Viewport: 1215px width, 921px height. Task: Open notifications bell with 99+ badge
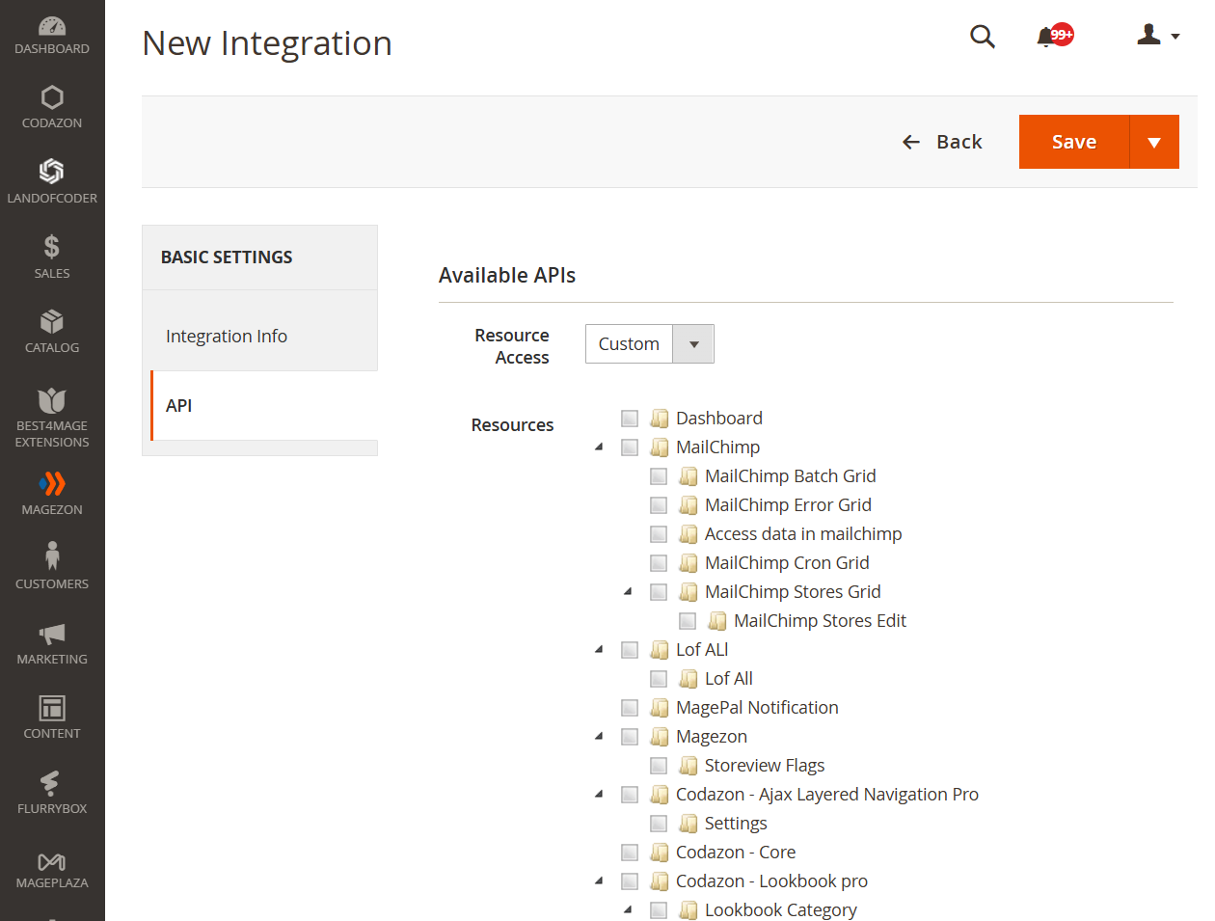1054,37
